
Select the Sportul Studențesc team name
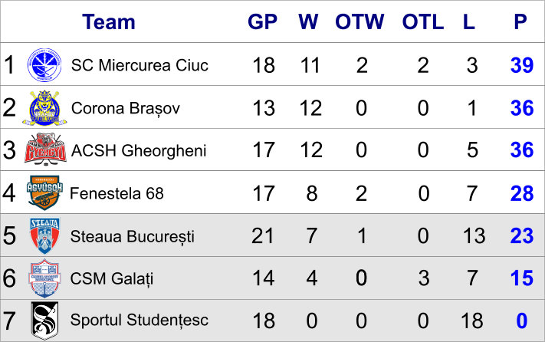(139, 320)
